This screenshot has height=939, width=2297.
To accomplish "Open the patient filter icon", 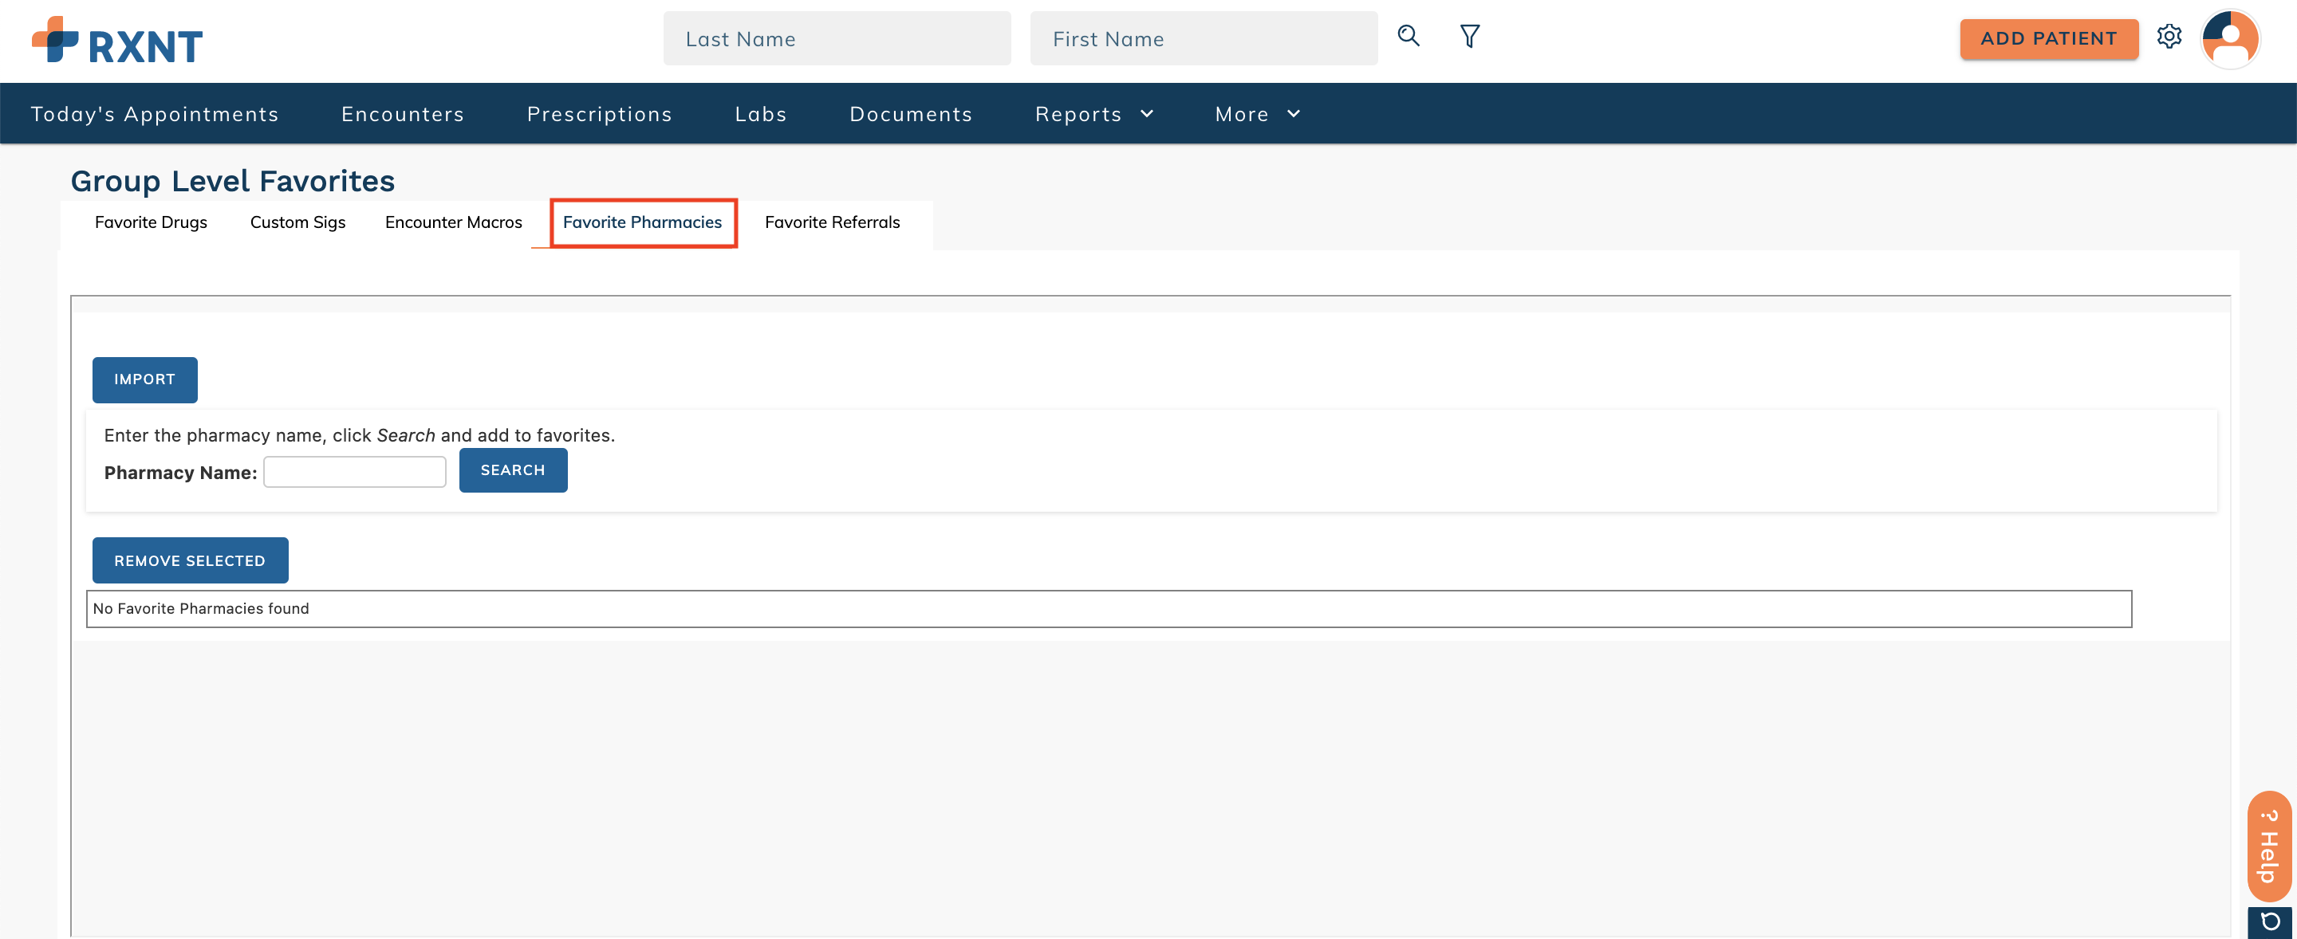I will pyautogui.click(x=1469, y=36).
